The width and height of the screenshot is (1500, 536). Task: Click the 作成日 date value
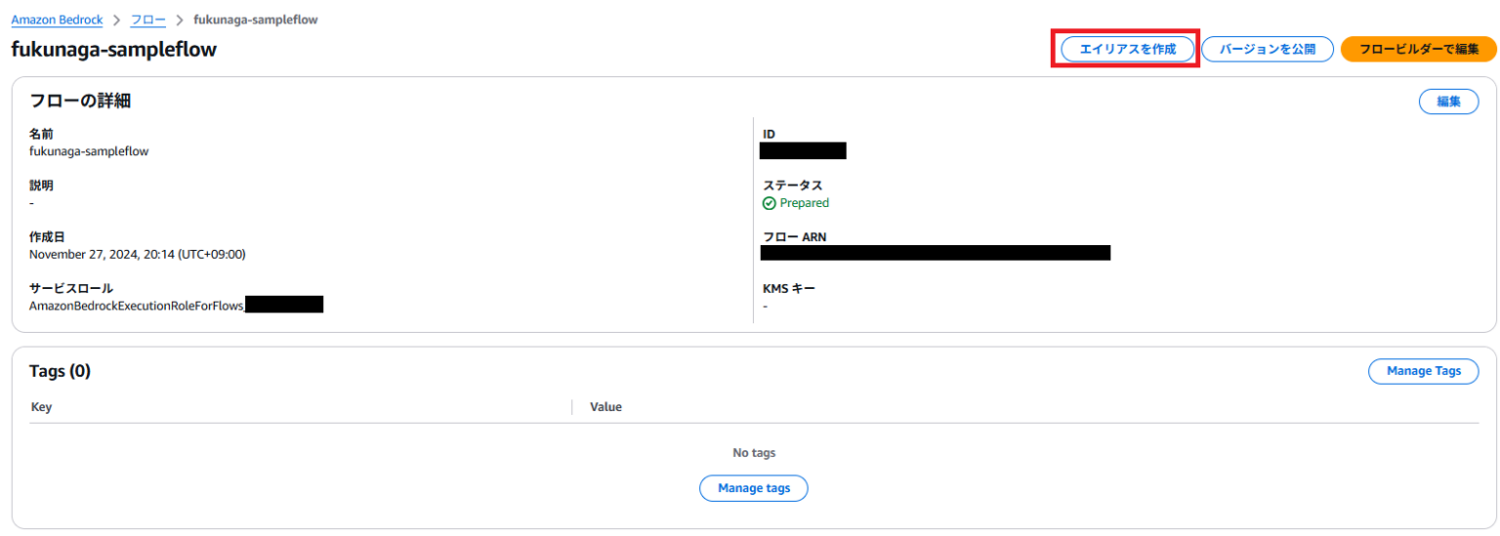(x=137, y=254)
